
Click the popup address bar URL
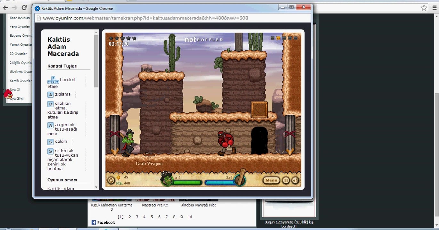click(x=145, y=18)
